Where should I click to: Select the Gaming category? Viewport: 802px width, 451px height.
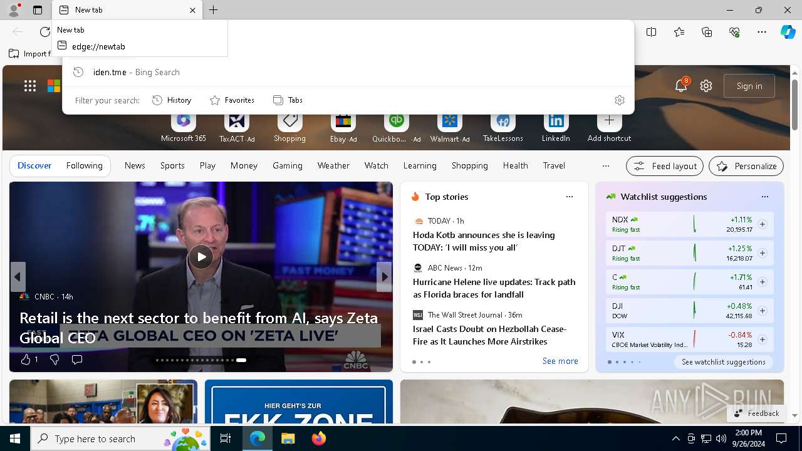[x=288, y=165]
